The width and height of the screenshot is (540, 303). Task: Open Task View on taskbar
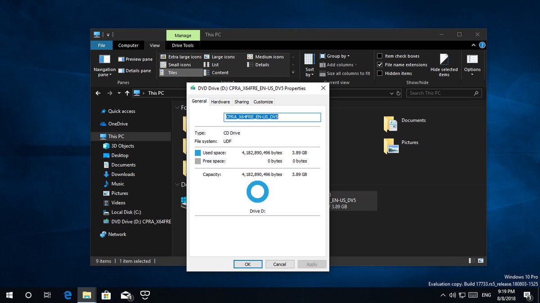point(47,295)
